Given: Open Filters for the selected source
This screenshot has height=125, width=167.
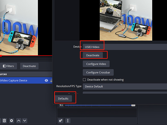Looking at the screenshot, I should (x=8, y=66).
